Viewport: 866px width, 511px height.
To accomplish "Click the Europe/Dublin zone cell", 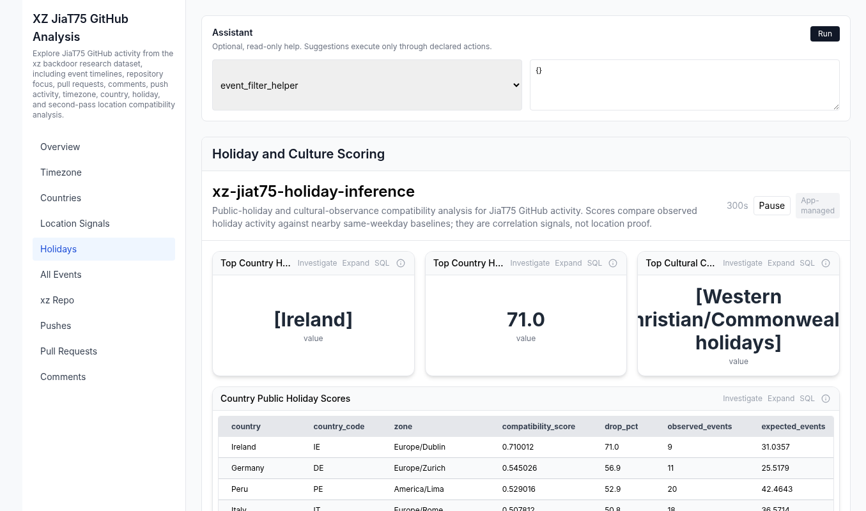I will click(x=419, y=447).
